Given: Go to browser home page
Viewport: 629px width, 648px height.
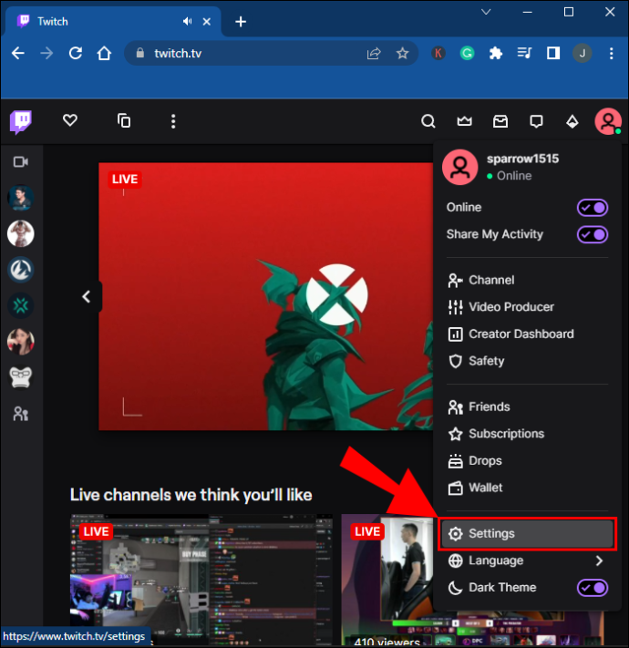Looking at the screenshot, I should pos(104,53).
